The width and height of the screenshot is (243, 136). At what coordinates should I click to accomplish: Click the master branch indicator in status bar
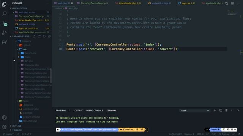coord(8,134)
